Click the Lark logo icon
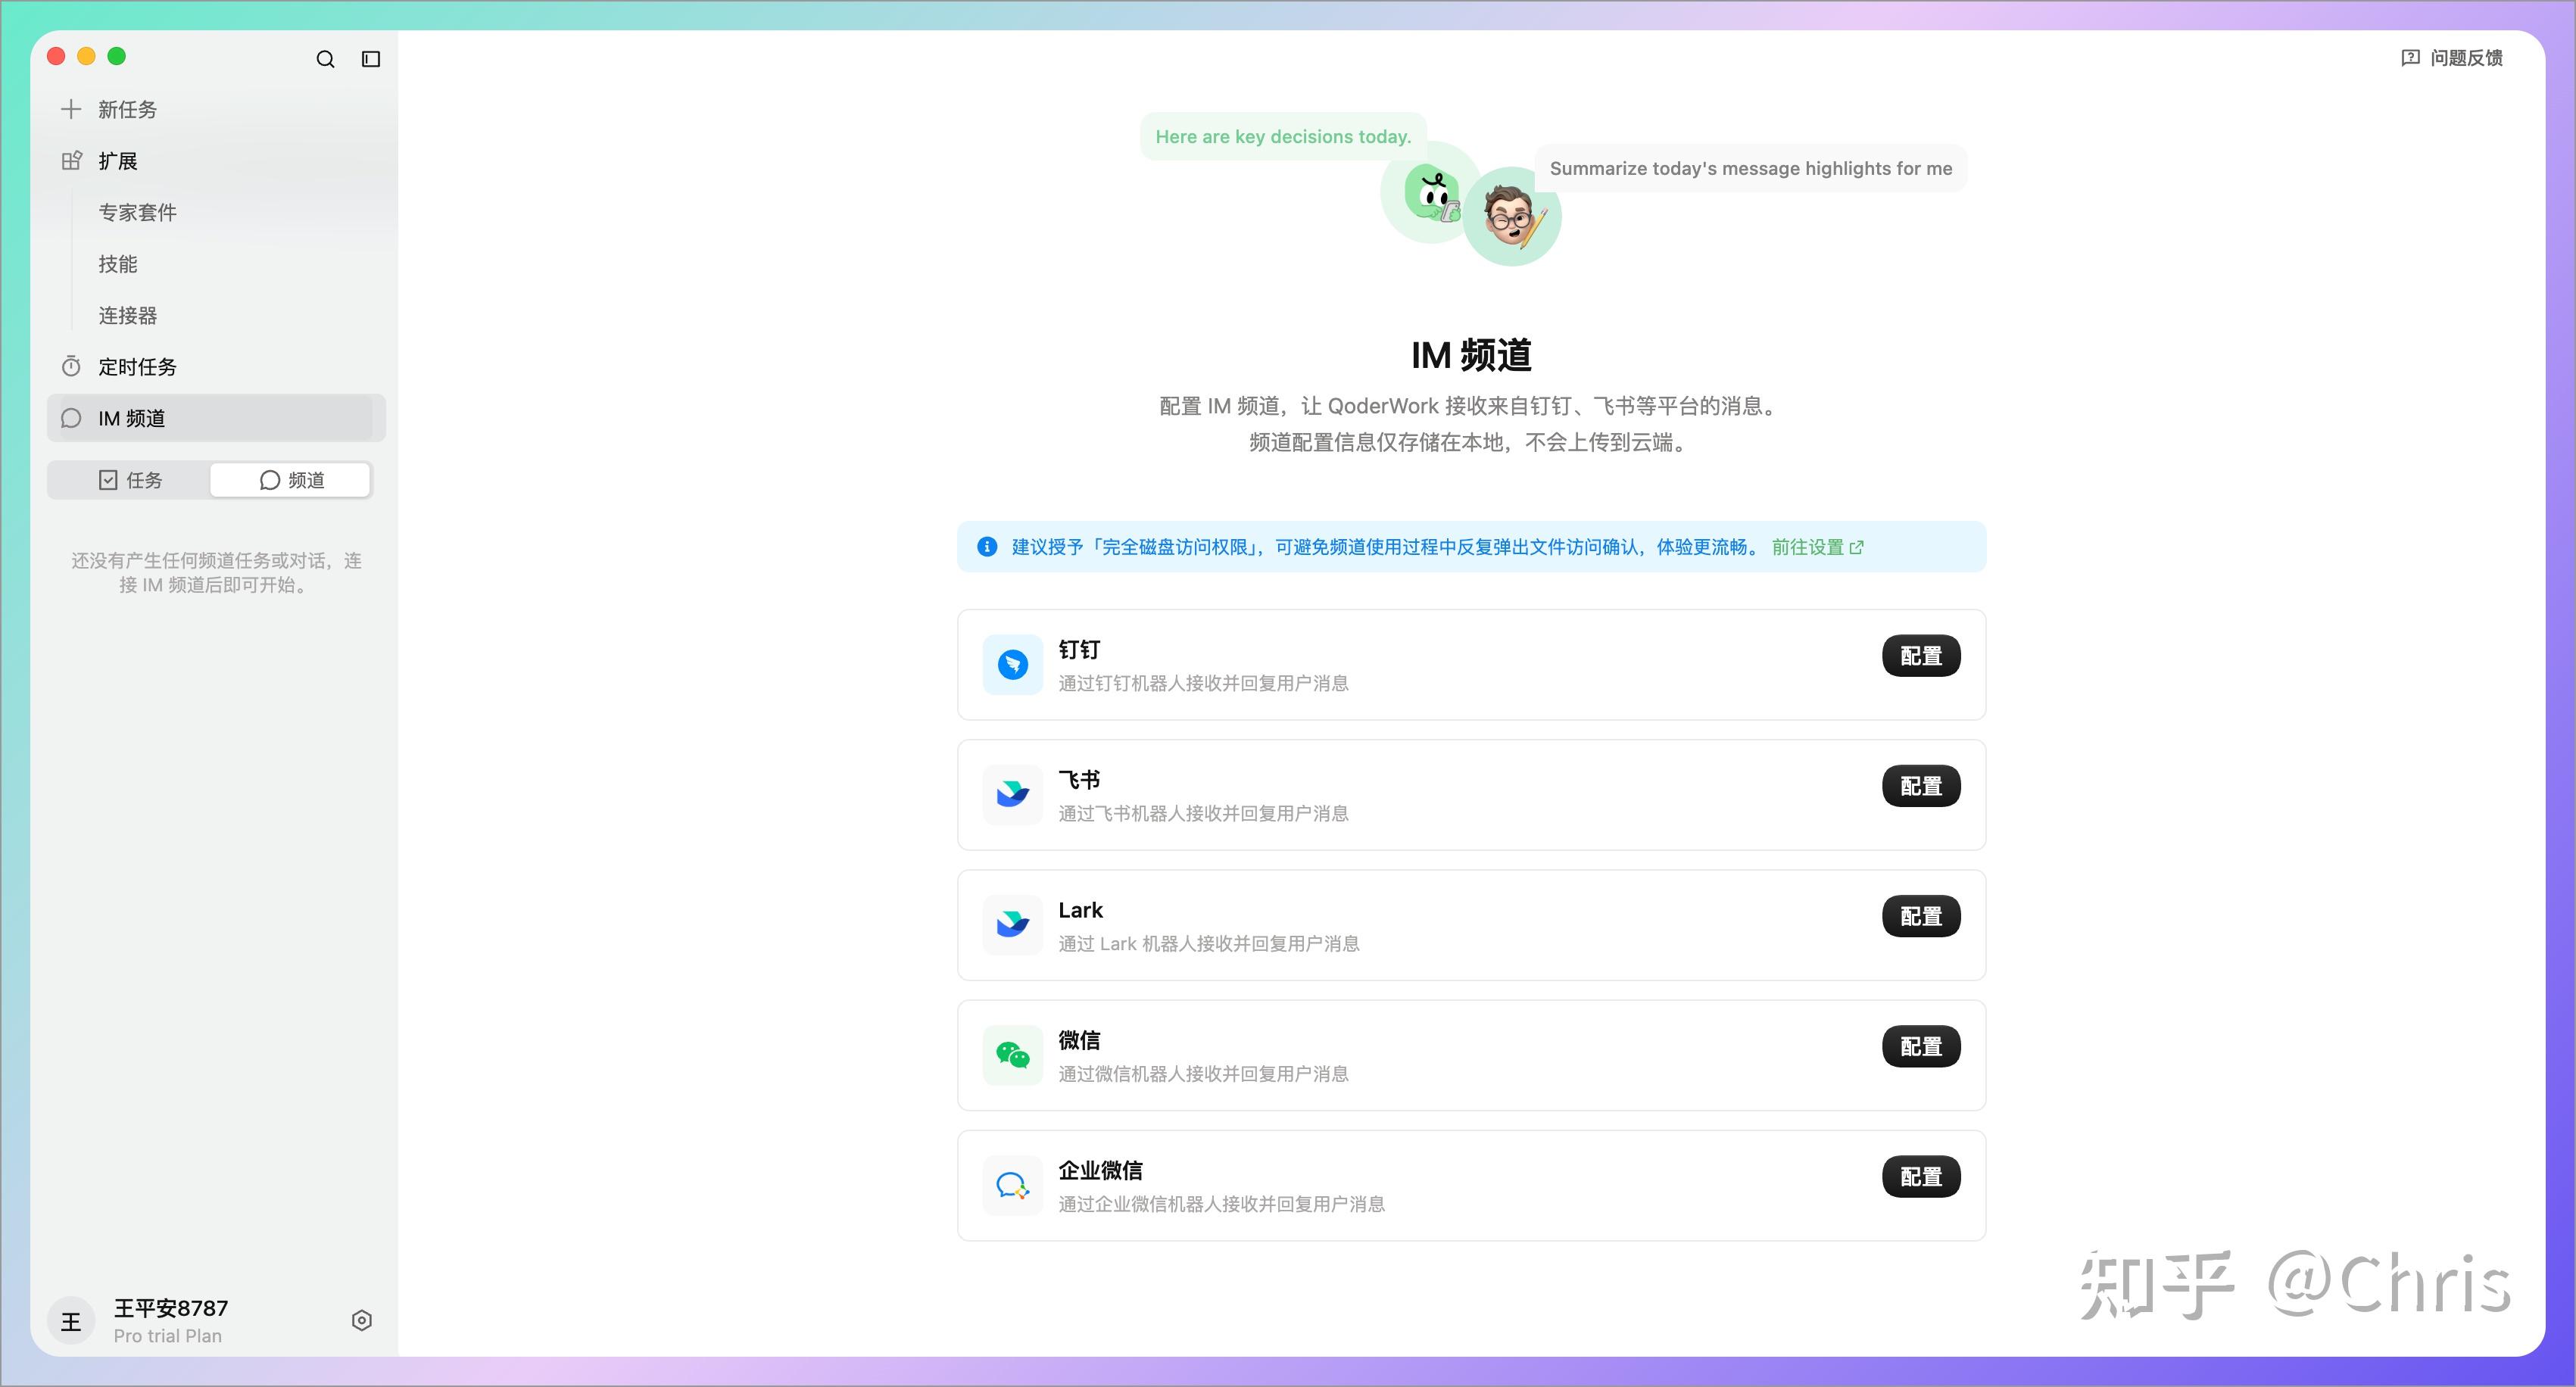Viewport: 2576px width, 1387px height. 1012,924
